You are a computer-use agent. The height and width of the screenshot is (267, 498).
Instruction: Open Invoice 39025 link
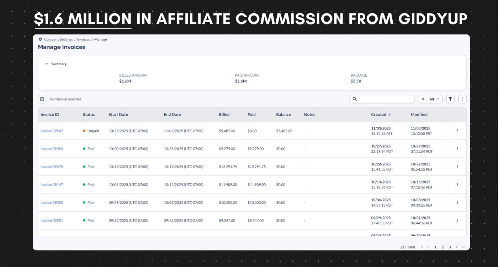(x=52, y=202)
